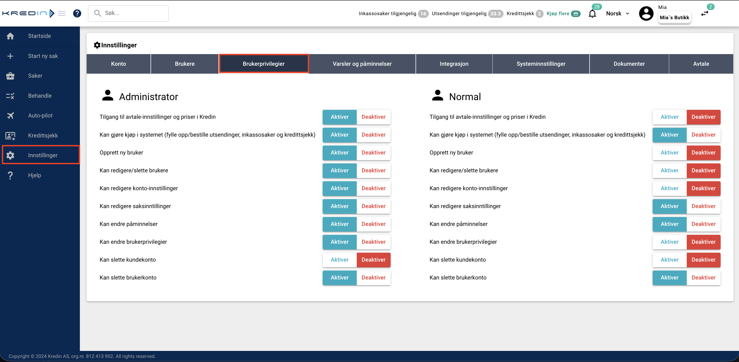Switch to the Systeminnstillinger tab
739x362 pixels.
pyautogui.click(x=541, y=64)
